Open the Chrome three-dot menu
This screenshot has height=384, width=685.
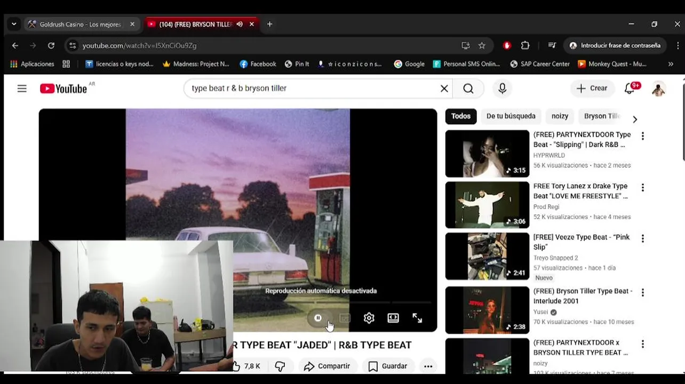(677, 46)
